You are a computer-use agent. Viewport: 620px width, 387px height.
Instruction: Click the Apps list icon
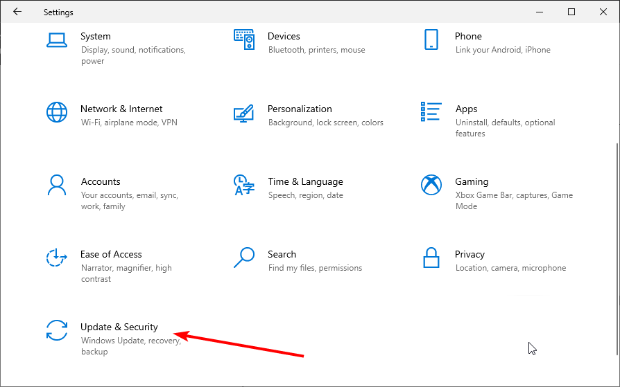pos(431,111)
